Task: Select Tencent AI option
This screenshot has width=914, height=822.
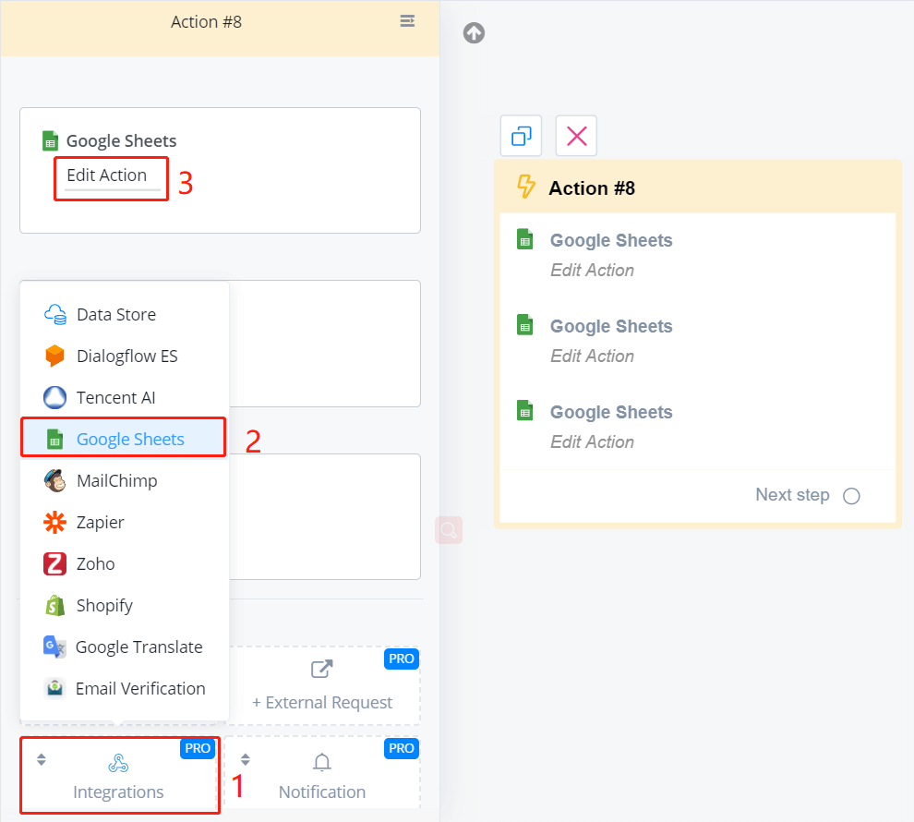Action: point(115,397)
